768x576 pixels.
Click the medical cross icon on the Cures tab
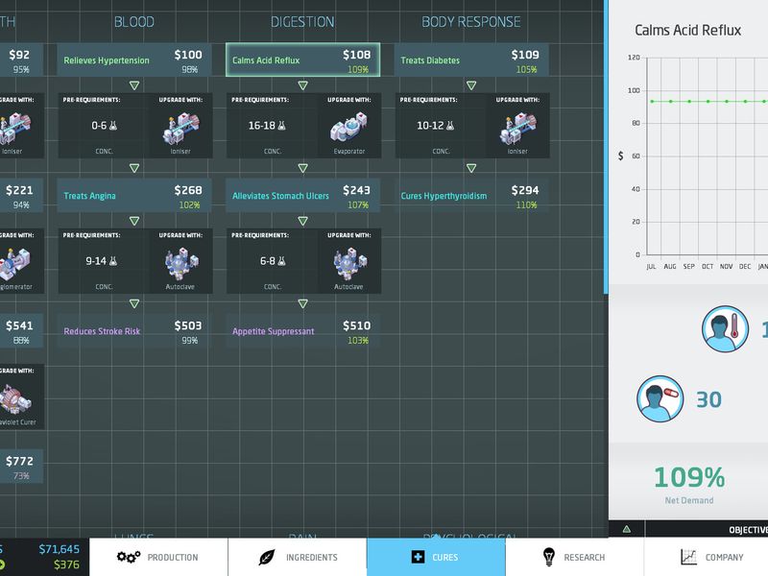[418, 557]
